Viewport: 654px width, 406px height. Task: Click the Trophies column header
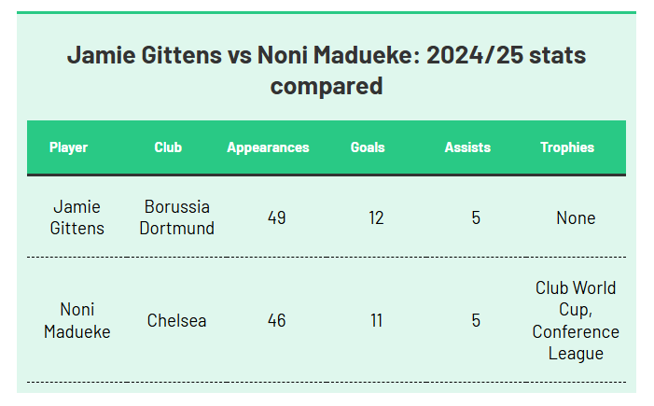pyautogui.click(x=567, y=147)
